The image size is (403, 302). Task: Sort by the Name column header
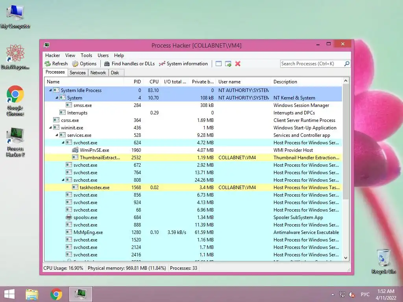(84, 82)
